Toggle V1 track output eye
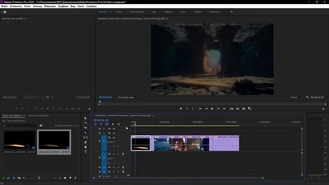The height and width of the screenshot is (185, 329). coord(114,138)
